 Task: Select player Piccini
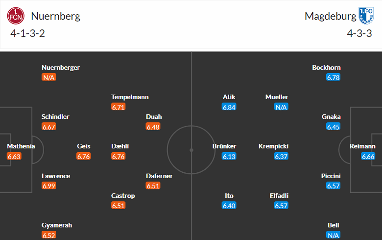(x=331, y=176)
